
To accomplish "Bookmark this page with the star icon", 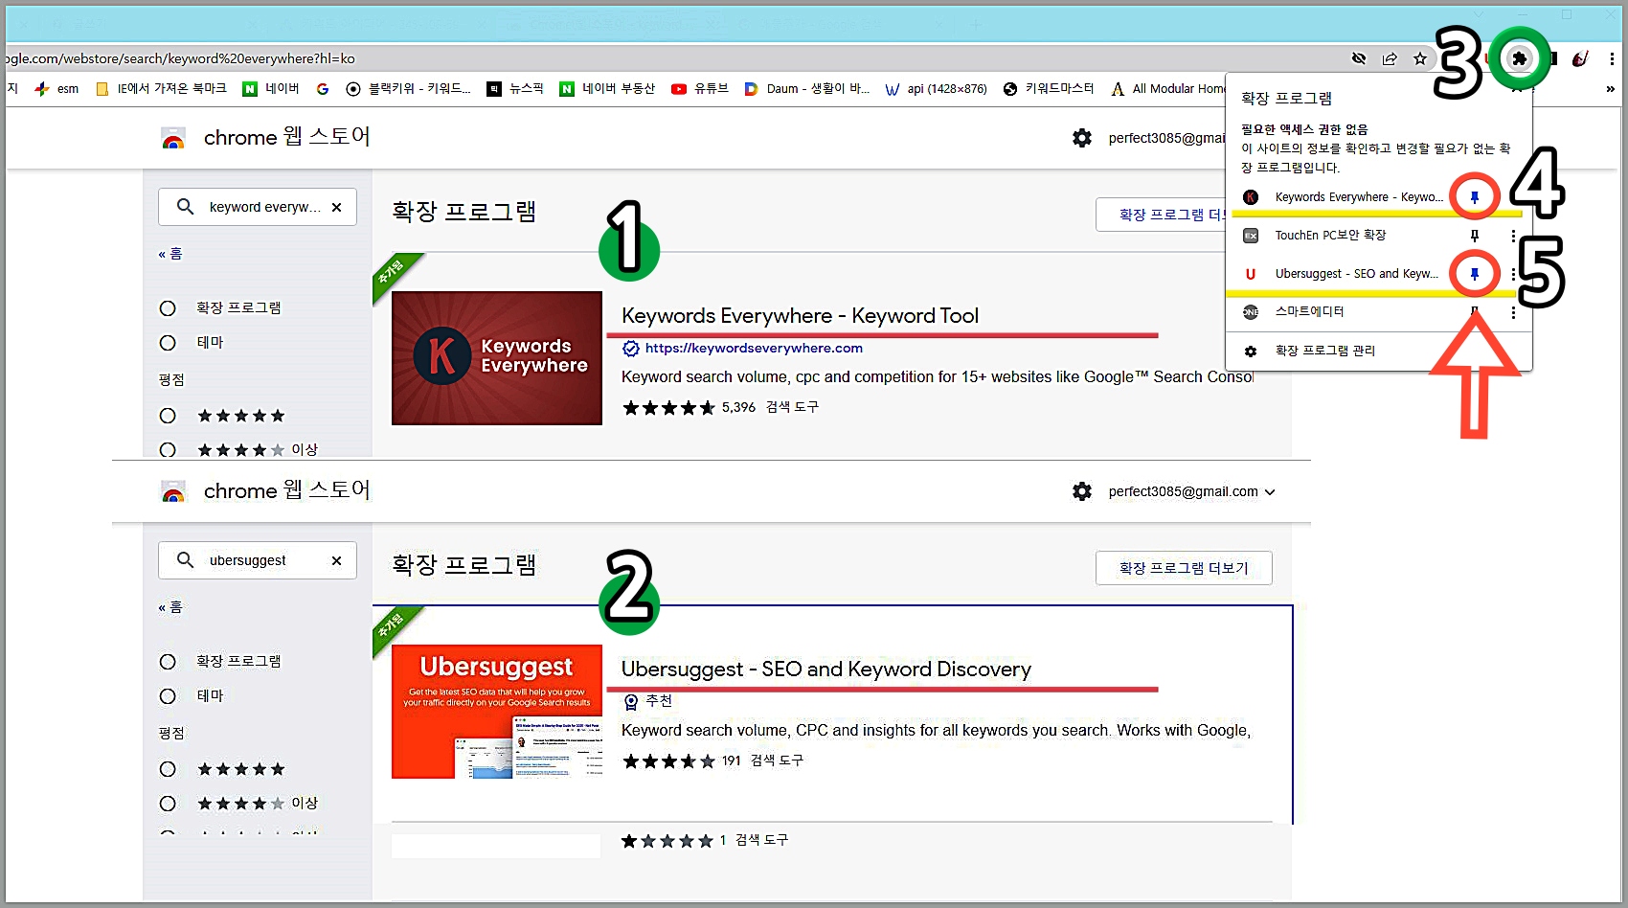I will tap(1420, 59).
